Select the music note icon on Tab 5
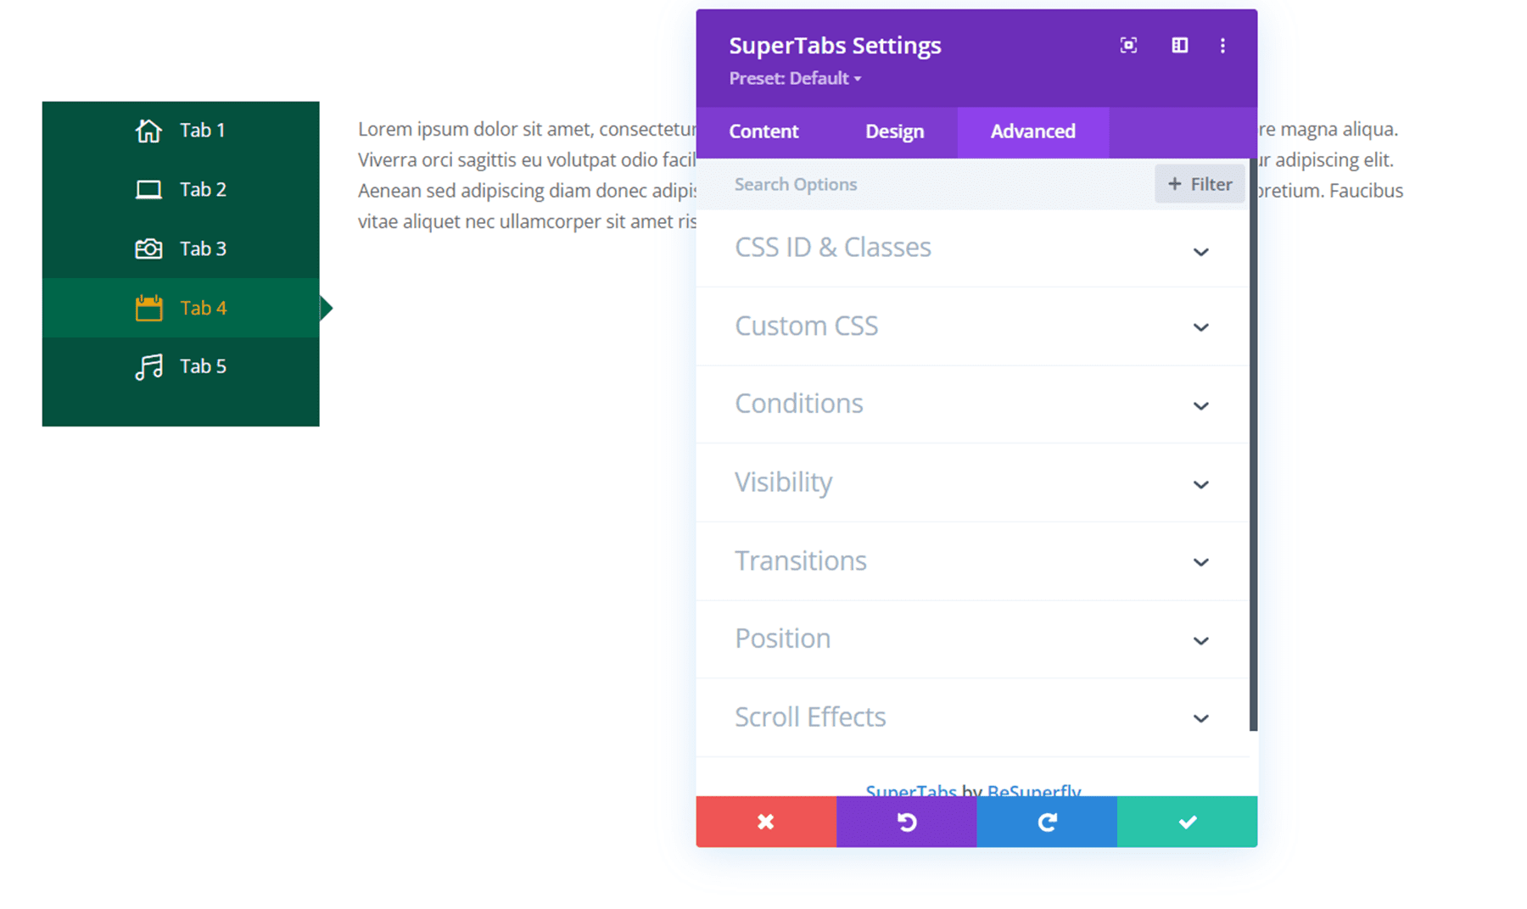The image size is (1527, 909). point(148,366)
